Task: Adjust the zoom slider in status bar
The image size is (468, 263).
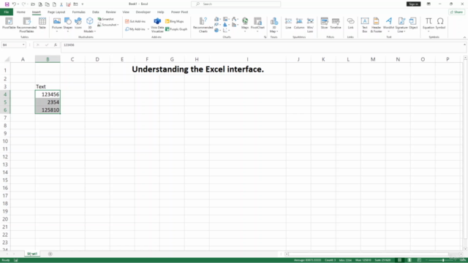Action: (x=443, y=260)
